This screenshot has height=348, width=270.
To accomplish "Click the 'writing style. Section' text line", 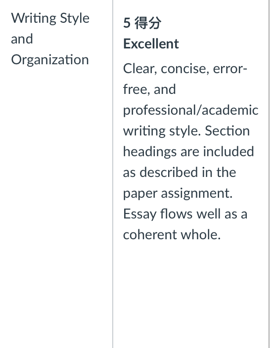I will 186,131.
